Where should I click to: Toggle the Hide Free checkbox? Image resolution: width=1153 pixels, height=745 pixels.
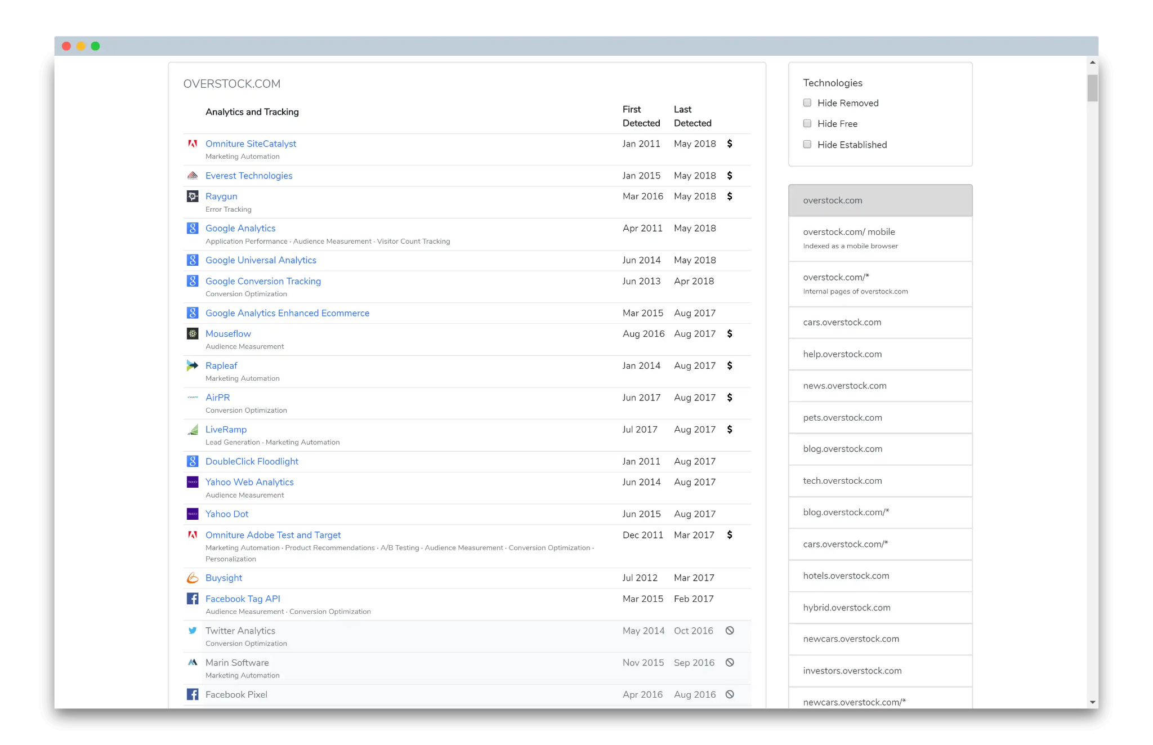pos(807,124)
